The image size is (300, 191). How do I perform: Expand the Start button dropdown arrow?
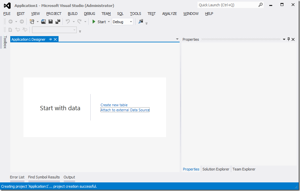(109, 22)
